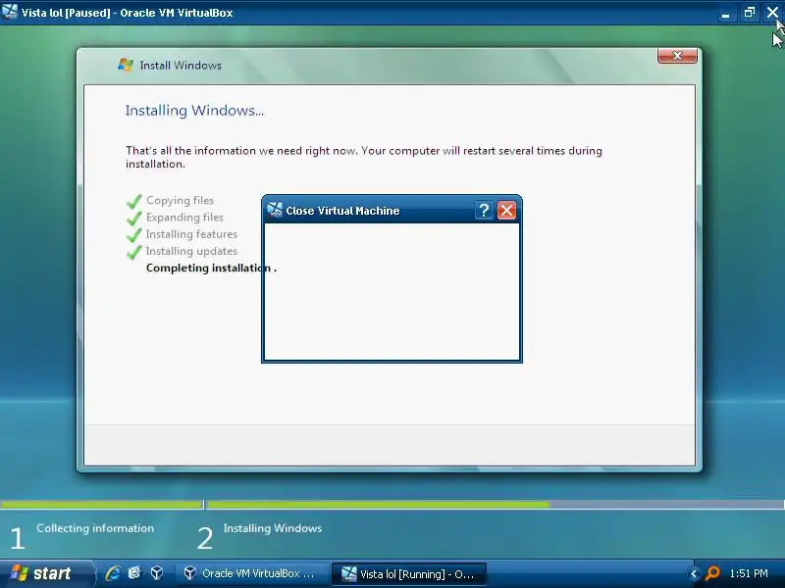Click the Windows flag icon beside Install Windows

coord(126,65)
